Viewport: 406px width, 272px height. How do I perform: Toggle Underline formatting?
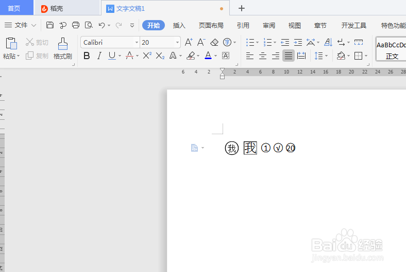(112, 56)
